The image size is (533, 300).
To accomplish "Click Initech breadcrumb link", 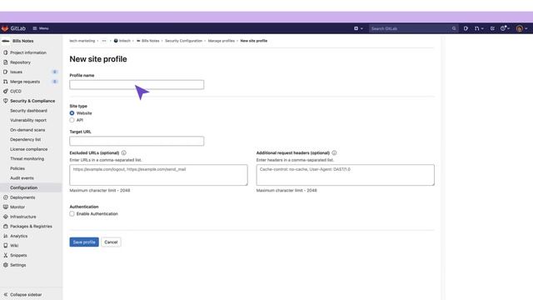I will [122, 41].
